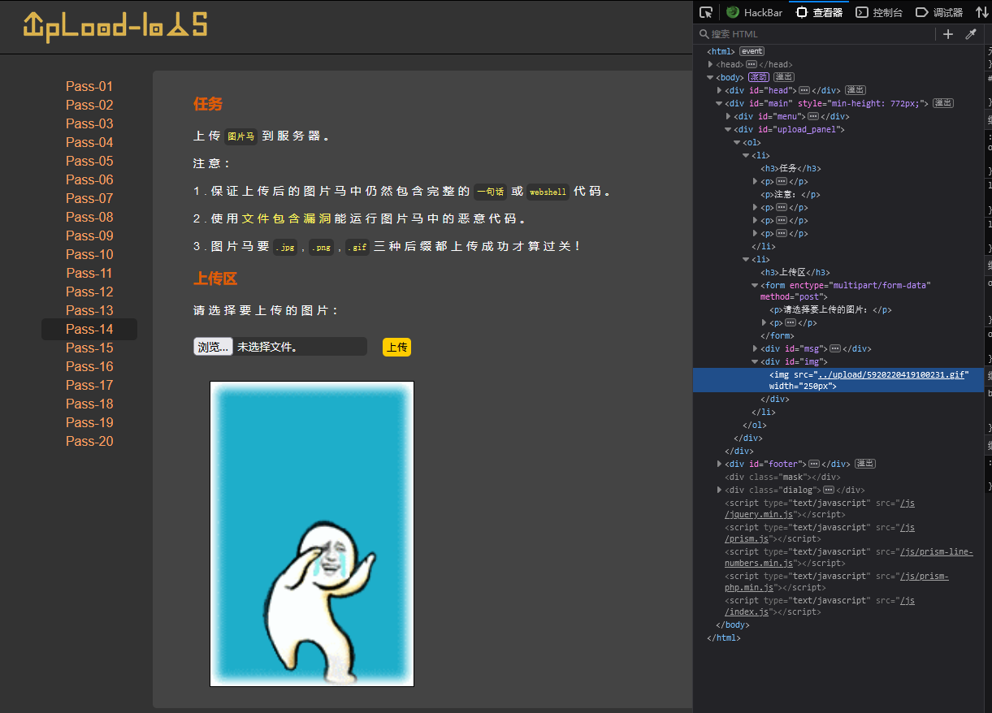
Task: Select the h3 任务 node in inspector
Action: pos(791,168)
